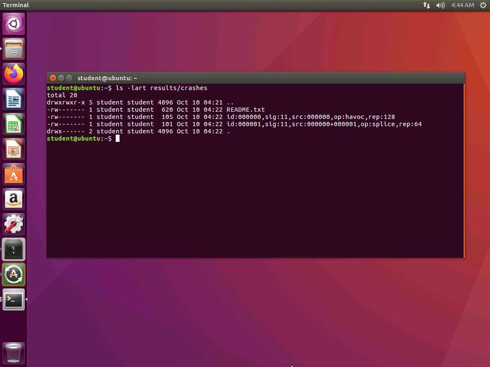This screenshot has width=490, height=367.
Task: Click the 4:44 AM clock
Action: tap(462, 5)
